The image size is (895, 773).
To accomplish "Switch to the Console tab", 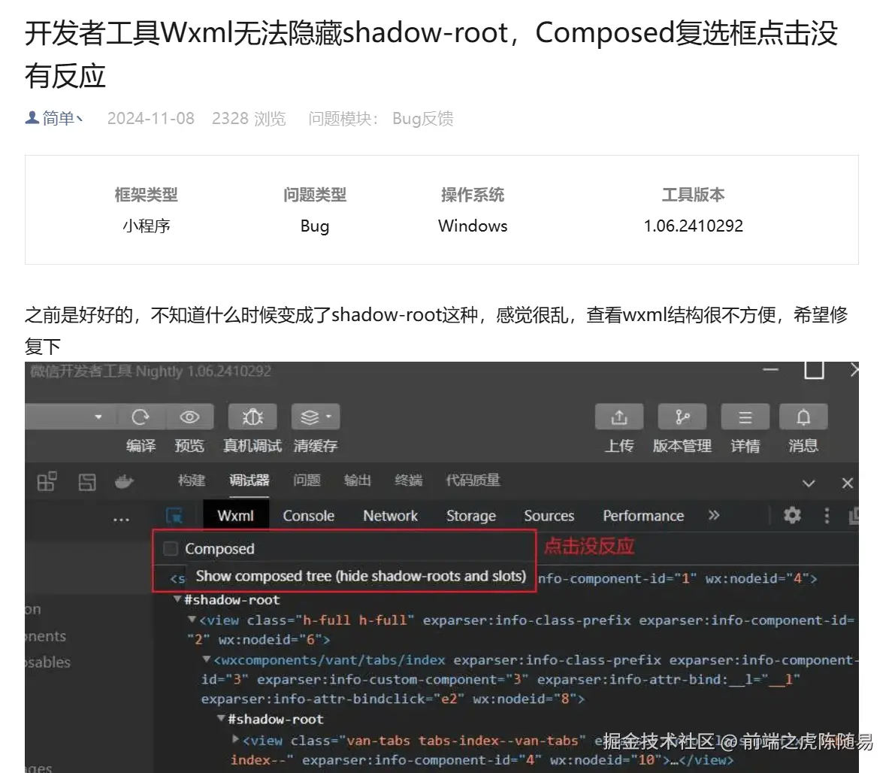I will pos(308,516).
